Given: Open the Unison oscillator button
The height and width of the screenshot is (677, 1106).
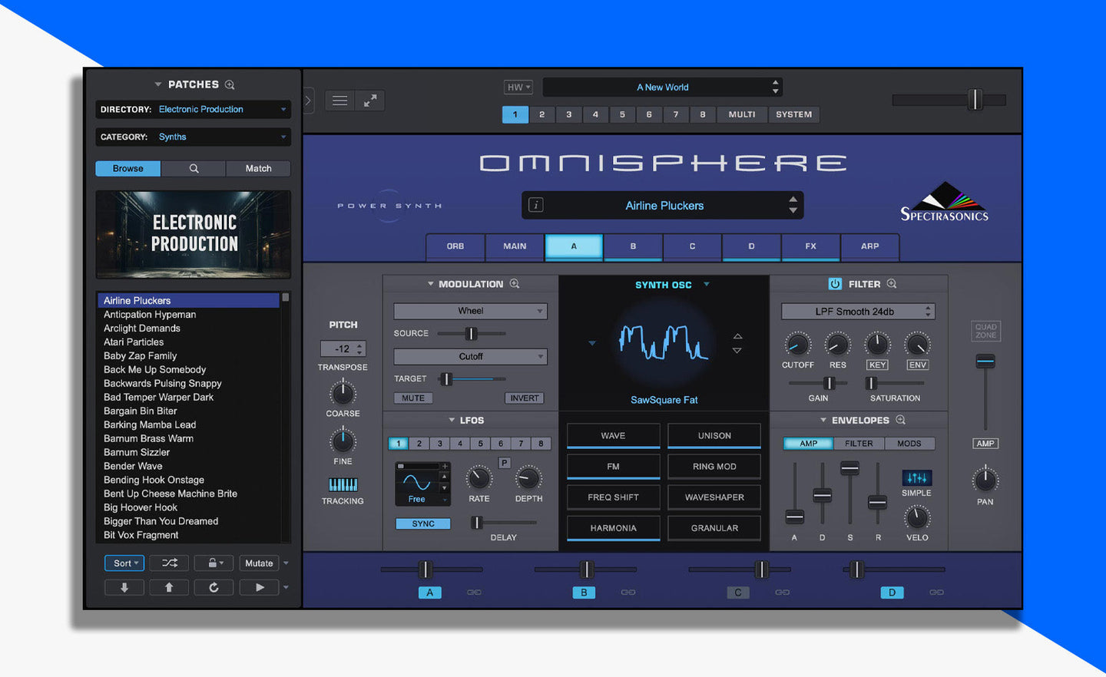Looking at the screenshot, I should click(x=714, y=436).
